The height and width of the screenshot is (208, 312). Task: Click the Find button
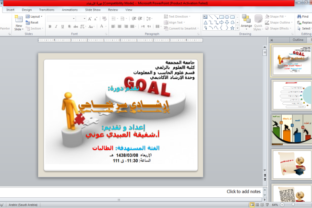pyautogui.click(x=303, y=16)
